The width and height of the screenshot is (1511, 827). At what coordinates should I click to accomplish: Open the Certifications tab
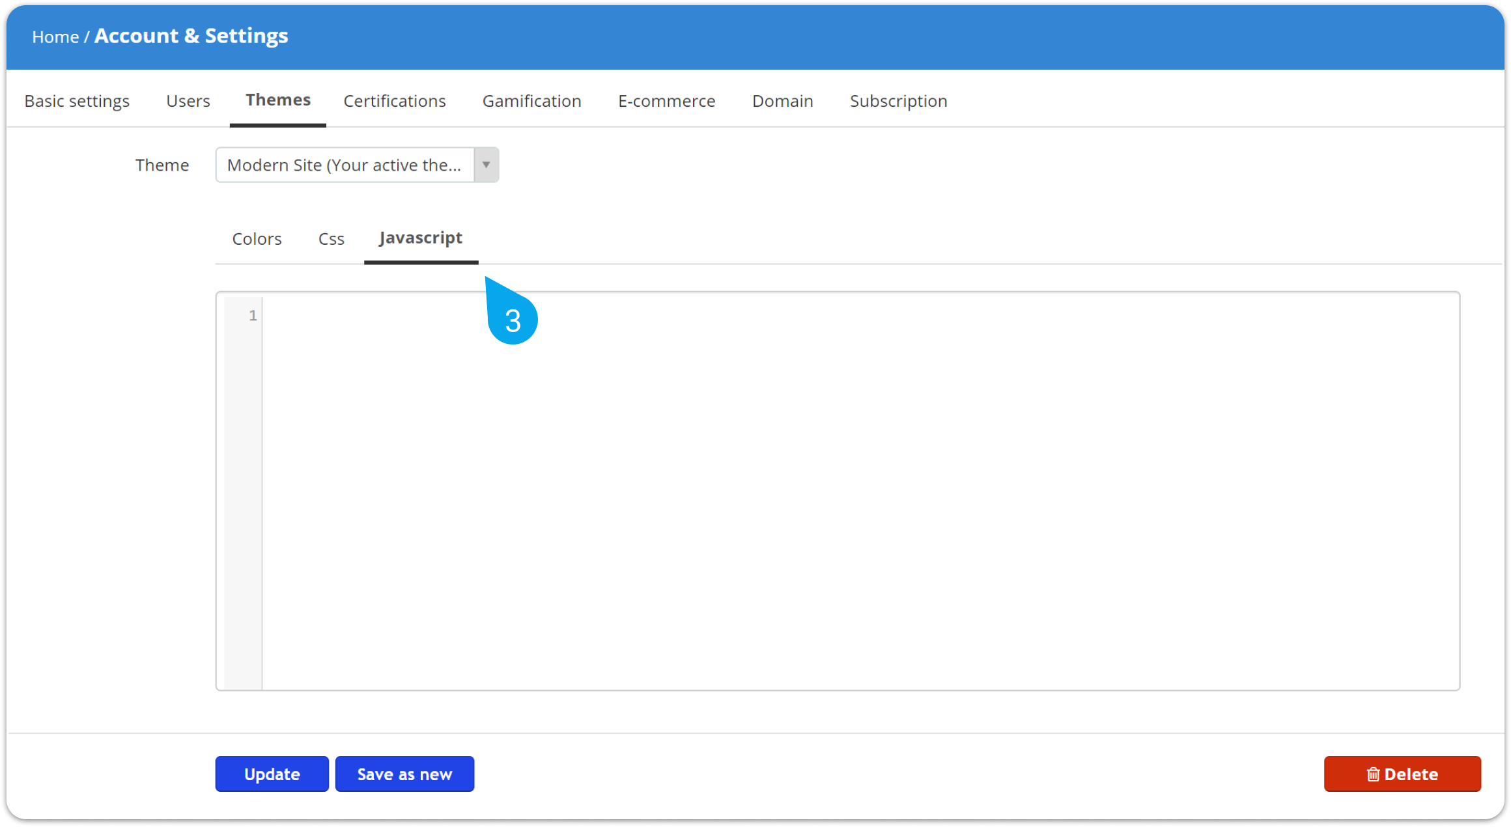(x=395, y=101)
